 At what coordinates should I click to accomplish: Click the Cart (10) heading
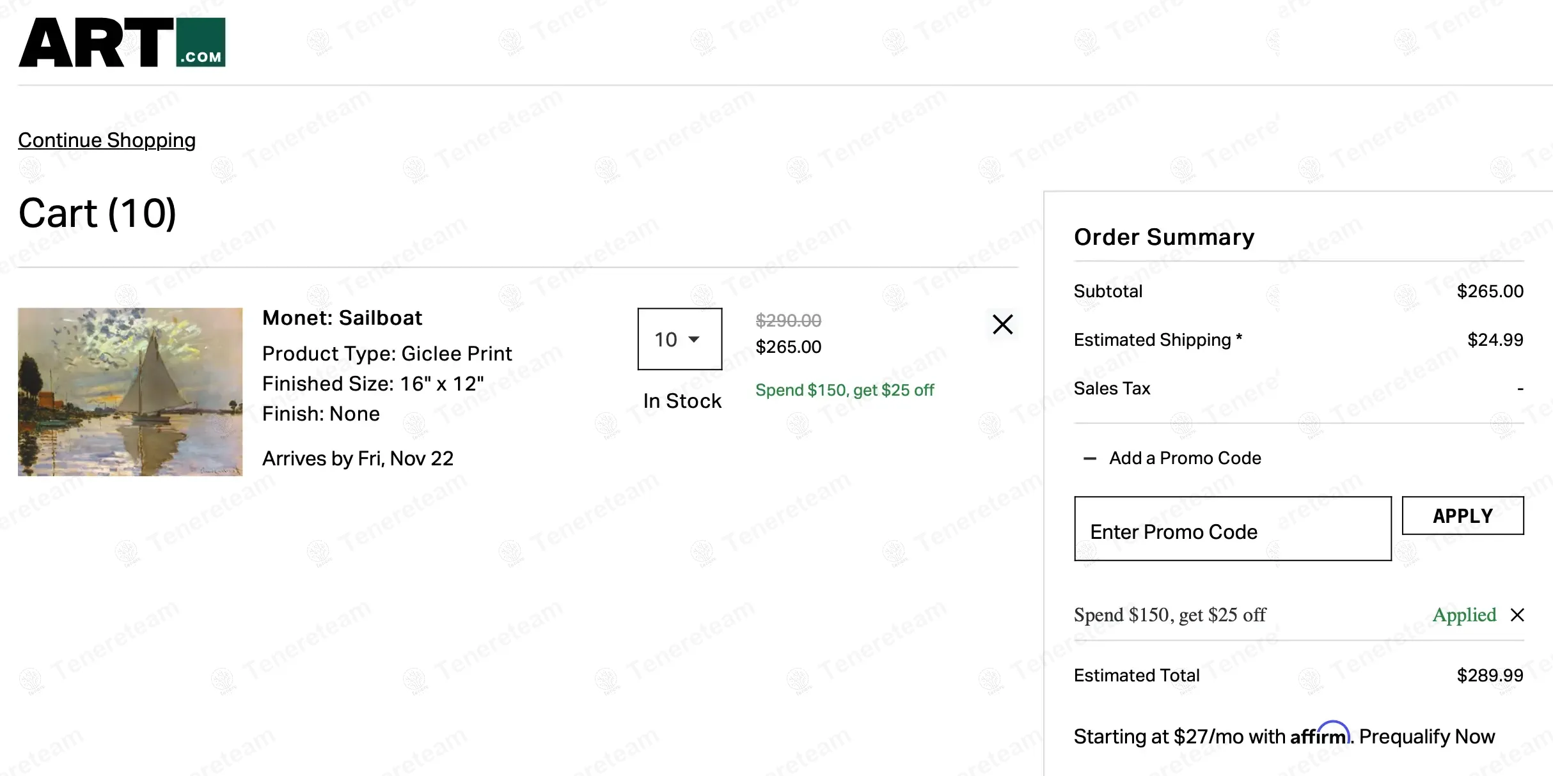coord(97,213)
